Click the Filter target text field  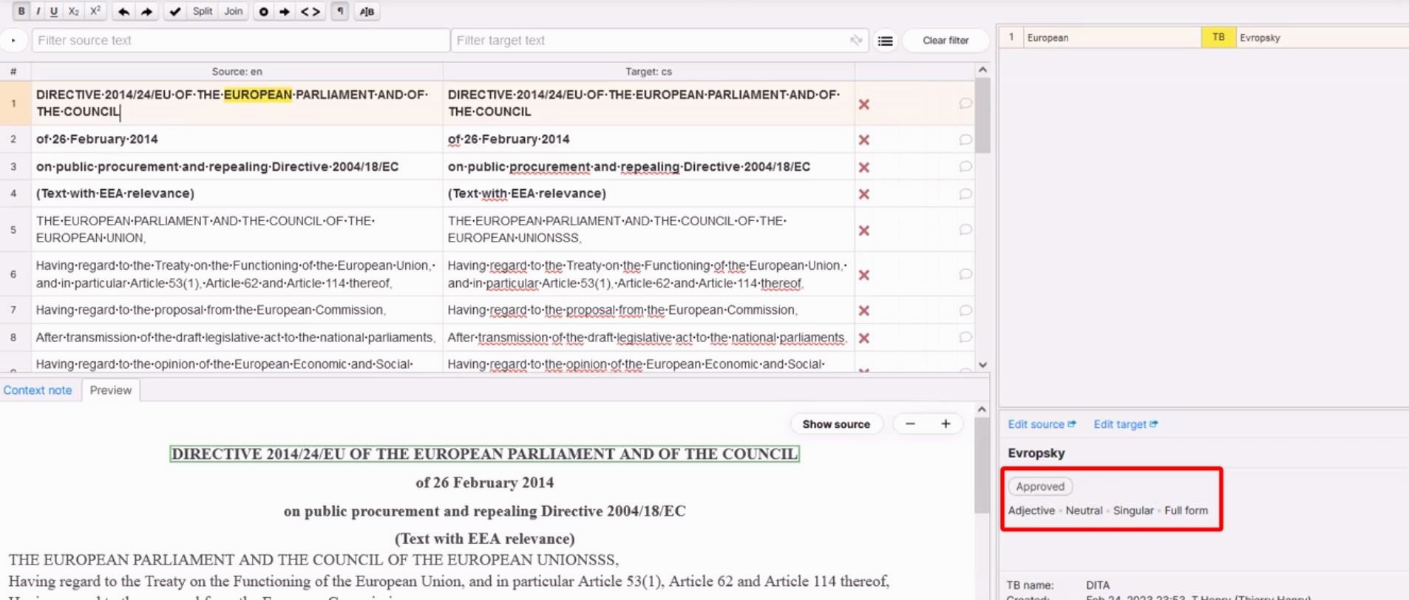pos(651,41)
